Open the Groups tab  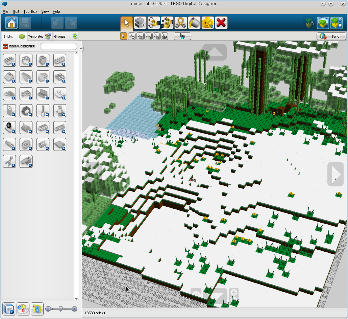tap(66, 36)
